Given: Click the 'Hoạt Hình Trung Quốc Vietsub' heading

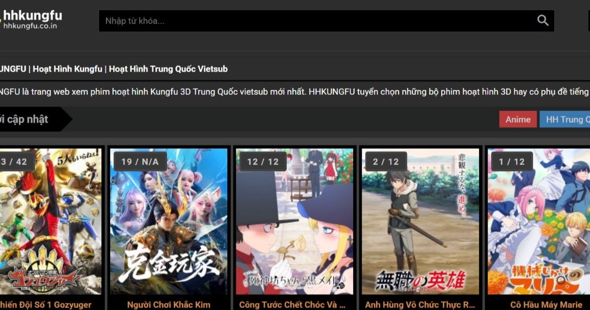Looking at the screenshot, I should pyautogui.click(x=168, y=69).
